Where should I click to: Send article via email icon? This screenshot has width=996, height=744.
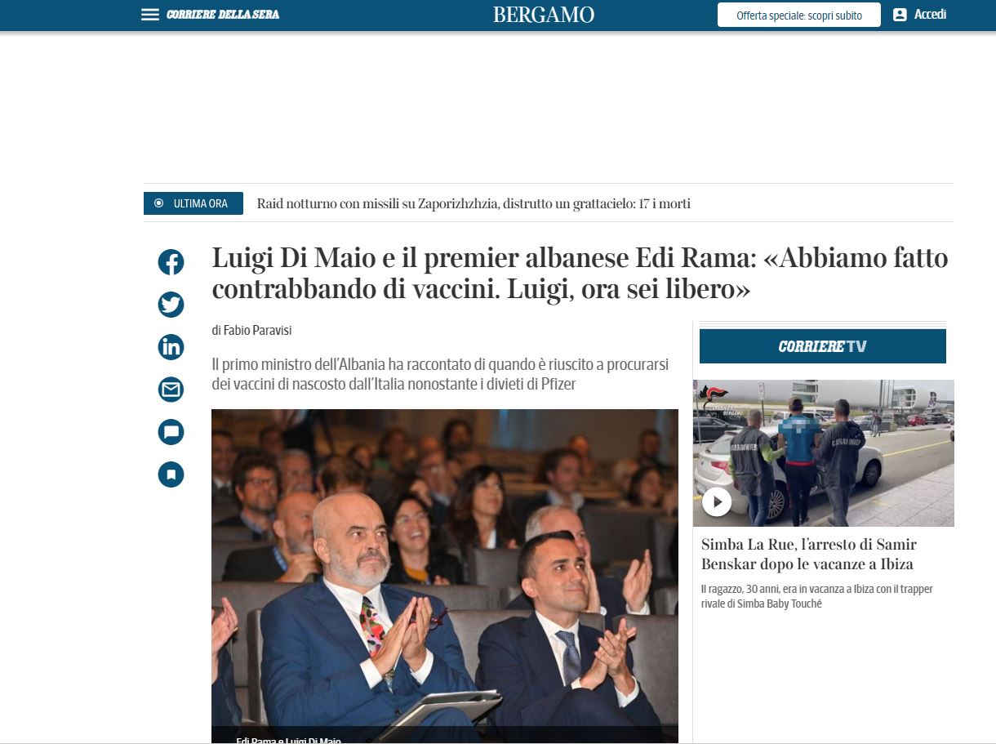coord(171,390)
